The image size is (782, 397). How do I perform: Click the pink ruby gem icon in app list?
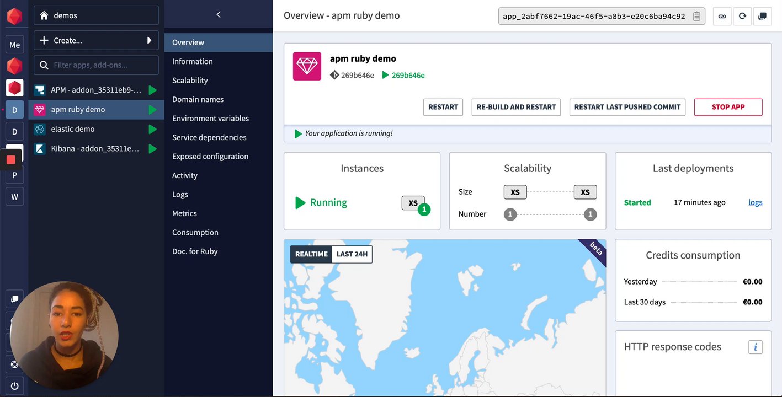(x=40, y=109)
